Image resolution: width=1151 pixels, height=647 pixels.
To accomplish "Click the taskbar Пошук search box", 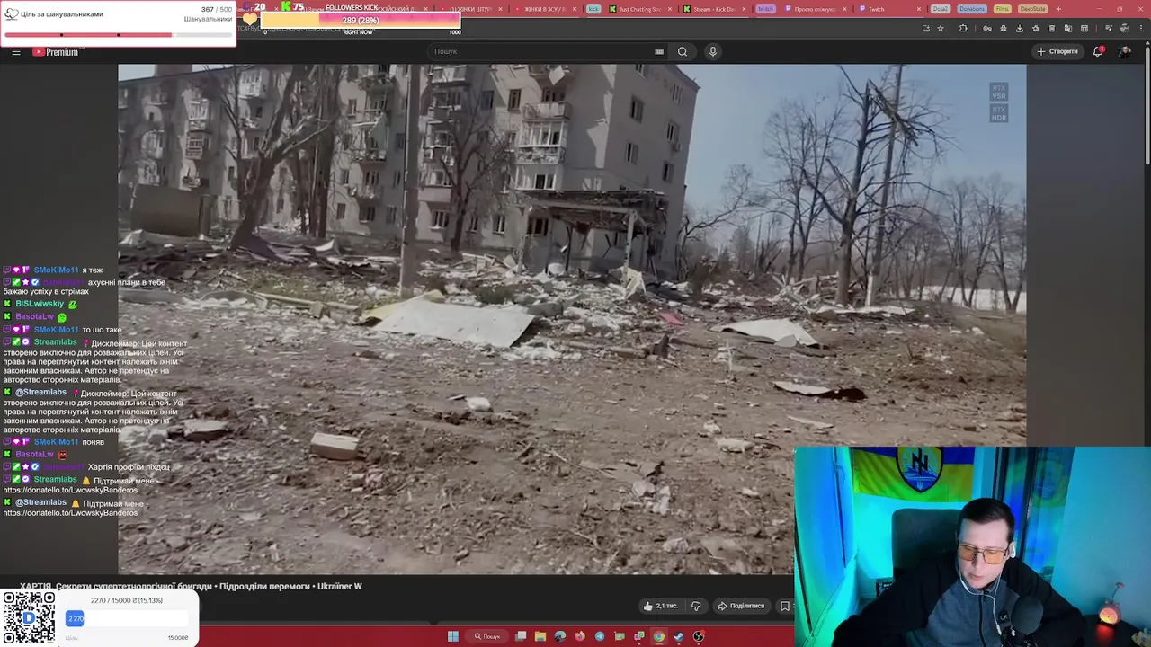I will (x=487, y=636).
